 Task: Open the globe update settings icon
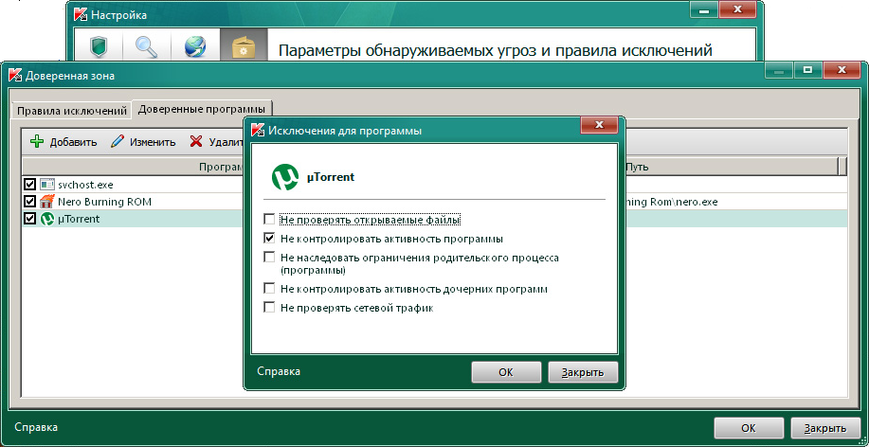pos(195,47)
